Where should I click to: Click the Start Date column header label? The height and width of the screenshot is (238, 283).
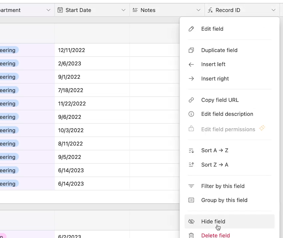pos(78,10)
